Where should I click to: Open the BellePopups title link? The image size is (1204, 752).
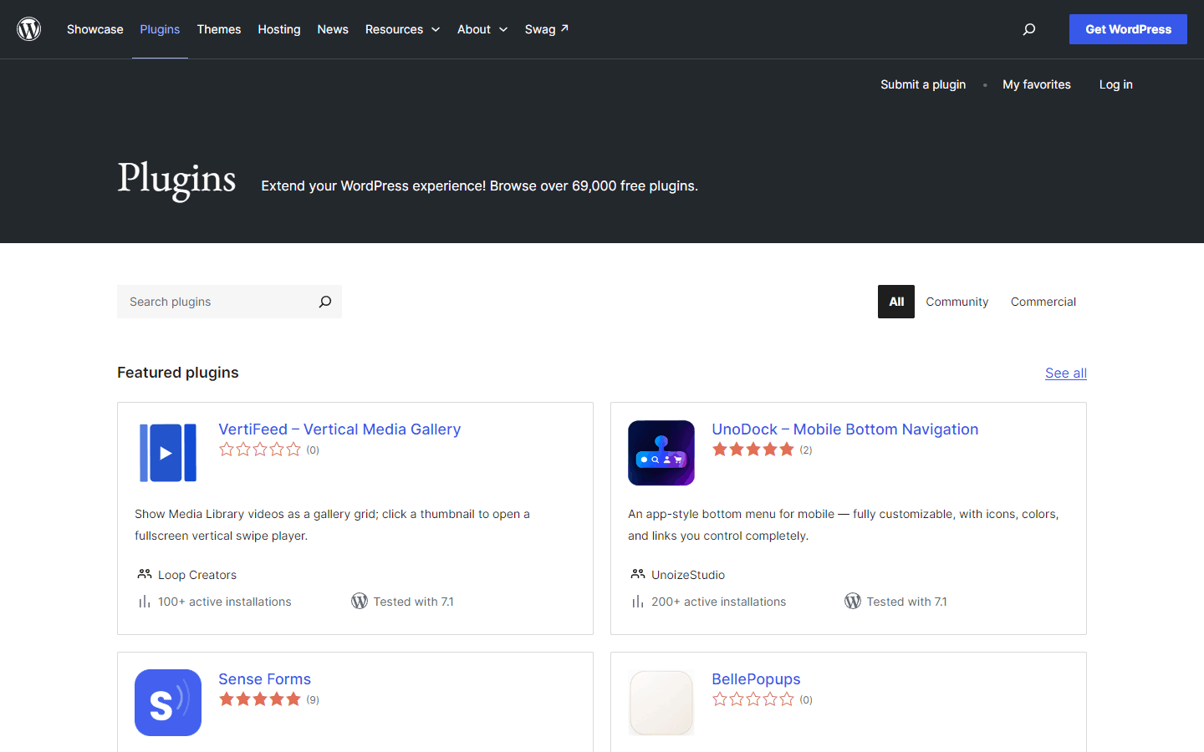tap(756, 679)
